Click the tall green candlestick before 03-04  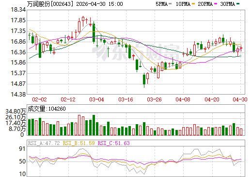(94, 33)
